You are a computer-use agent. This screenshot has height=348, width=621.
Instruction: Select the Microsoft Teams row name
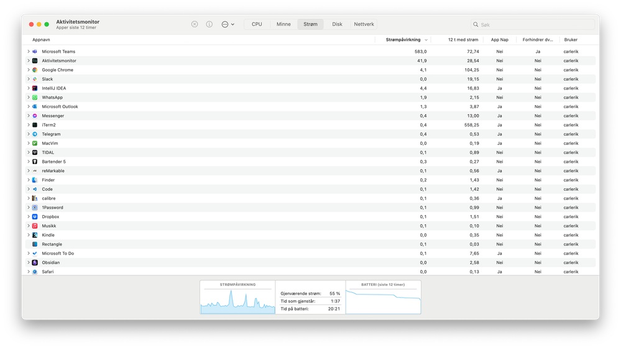[x=58, y=52]
